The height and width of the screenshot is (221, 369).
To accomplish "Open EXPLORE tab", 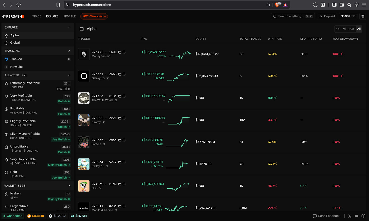I will click(52, 16).
